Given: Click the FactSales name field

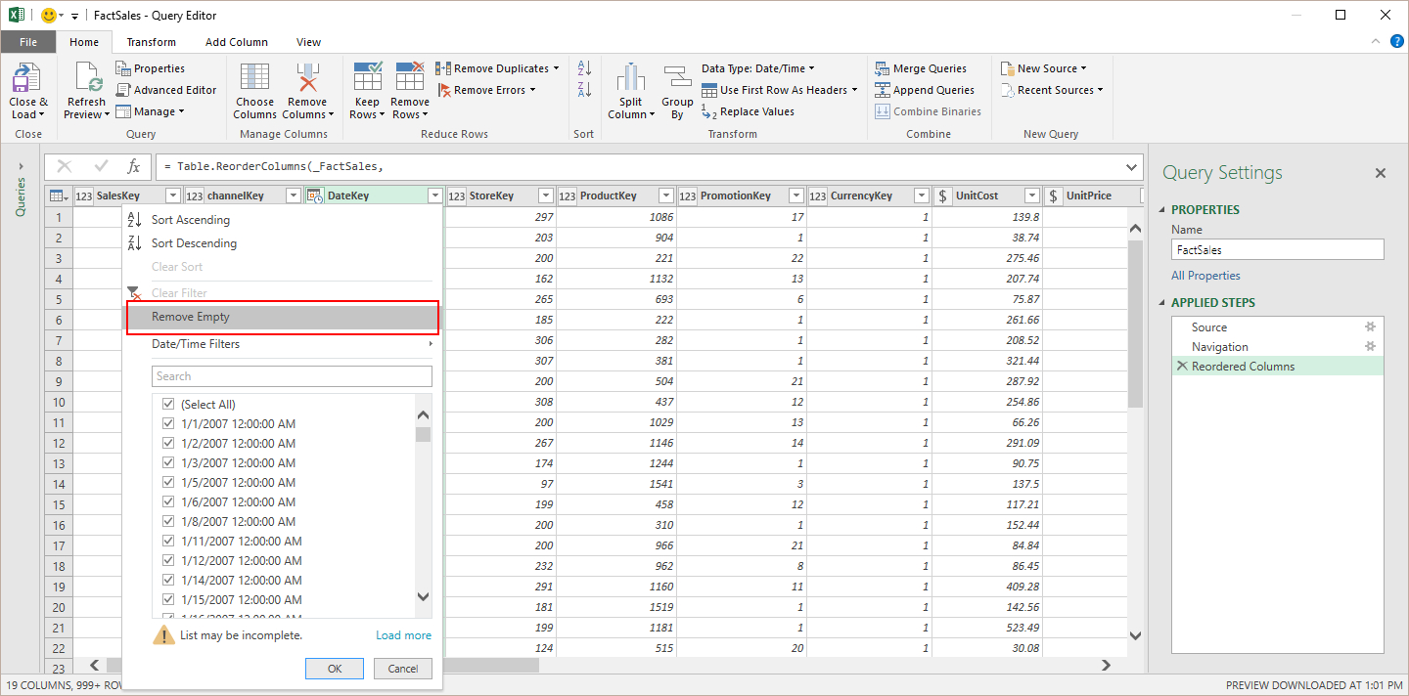Looking at the screenshot, I should (x=1277, y=248).
